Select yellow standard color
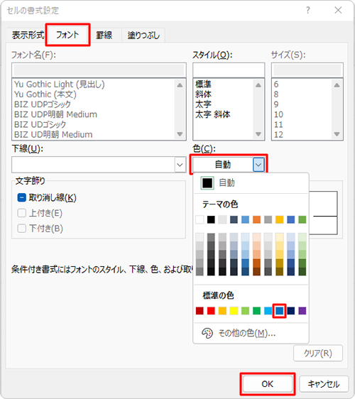 click(x=234, y=311)
